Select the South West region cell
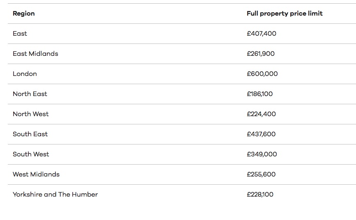This screenshot has width=356, height=220. [31, 154]
